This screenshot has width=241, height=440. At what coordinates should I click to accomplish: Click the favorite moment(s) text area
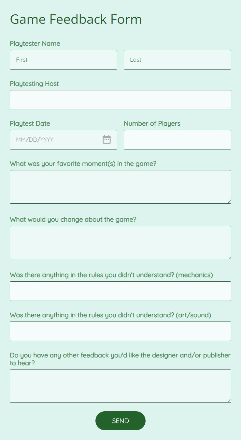(x=120, y=187)
